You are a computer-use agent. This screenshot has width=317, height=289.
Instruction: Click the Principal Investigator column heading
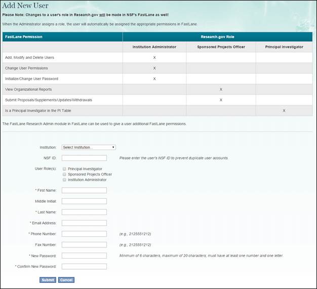click(284, 47)
